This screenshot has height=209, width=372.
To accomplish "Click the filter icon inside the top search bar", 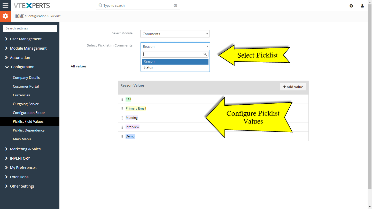I will [175, 5].
